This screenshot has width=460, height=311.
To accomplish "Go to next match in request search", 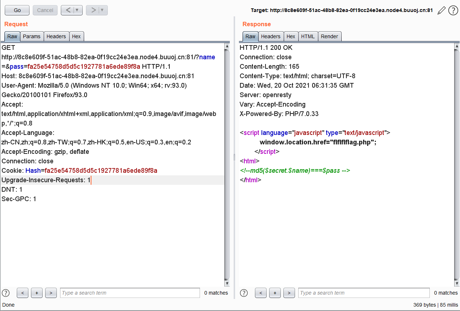I will tap(51, 293).
